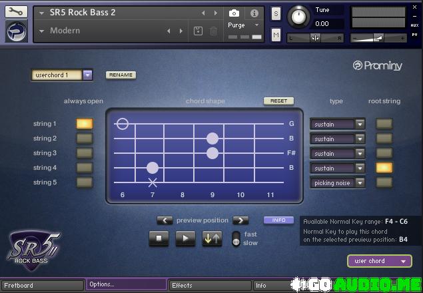
Task: Set string 2 as root string
Action: click(384, 139)
